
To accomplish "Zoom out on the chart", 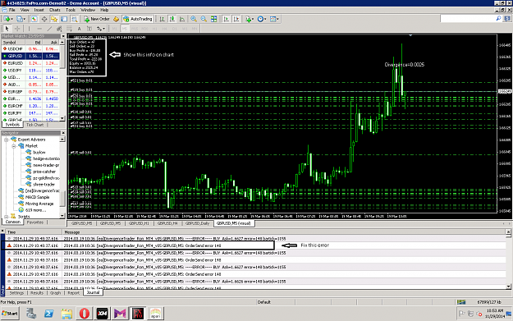I will pyautogui.click(x=204, y=19).
